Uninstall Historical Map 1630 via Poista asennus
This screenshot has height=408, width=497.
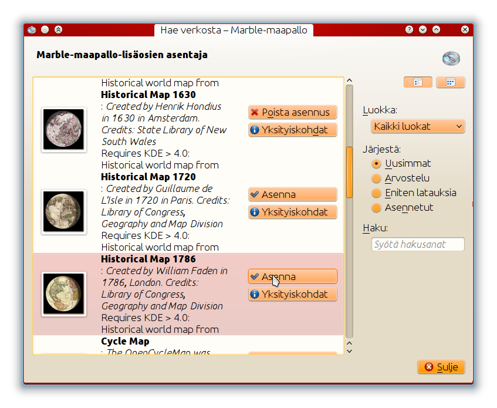pos(293,112)
